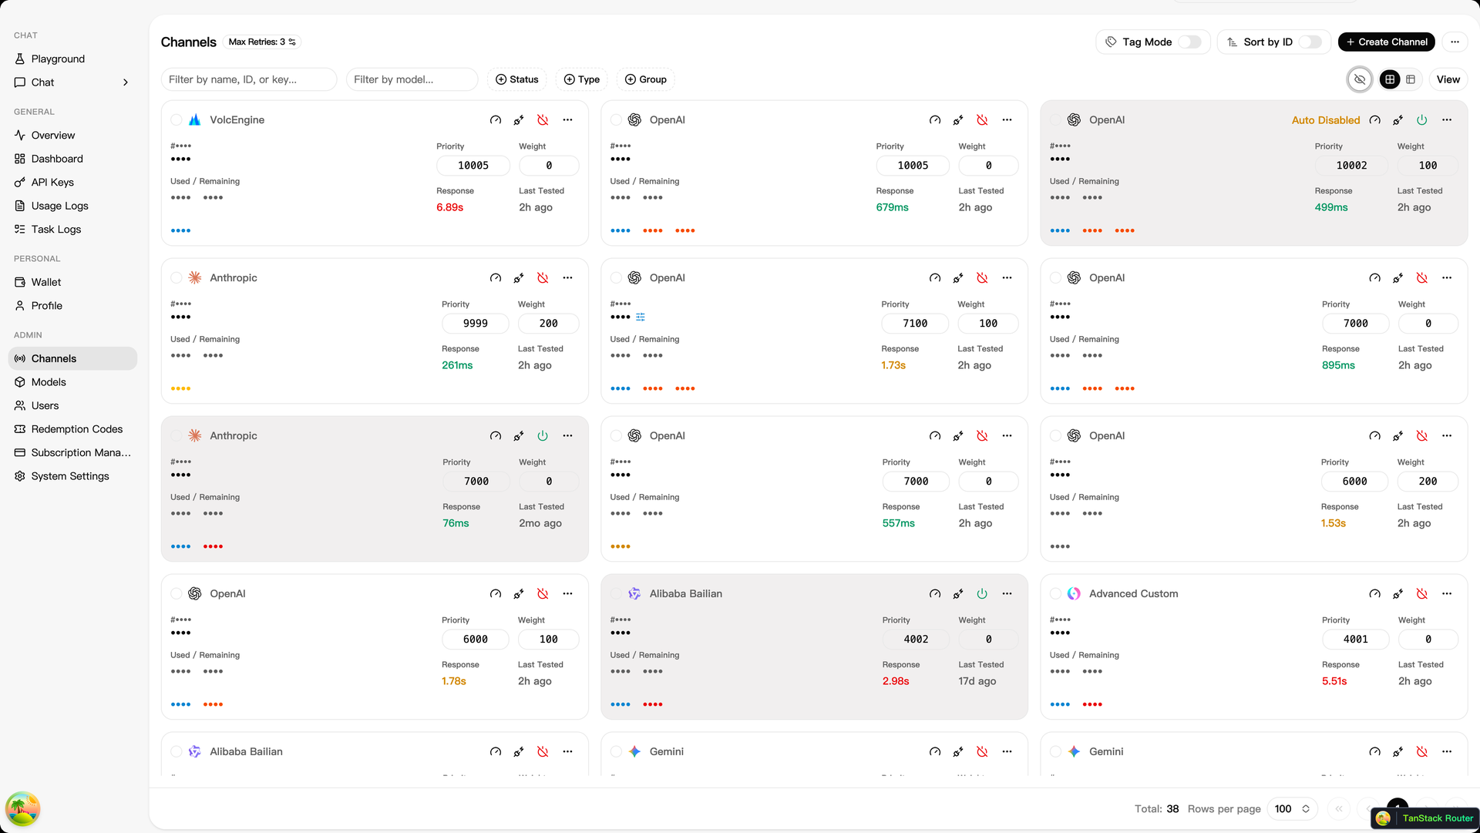The image size is (1480, 833).
Task: Disable OpenAI priority 6000 weight 200 channel
Action: point(1421,436)
